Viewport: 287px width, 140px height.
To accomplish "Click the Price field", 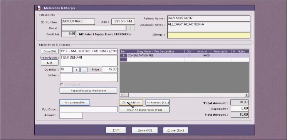I will click(110, 70).
